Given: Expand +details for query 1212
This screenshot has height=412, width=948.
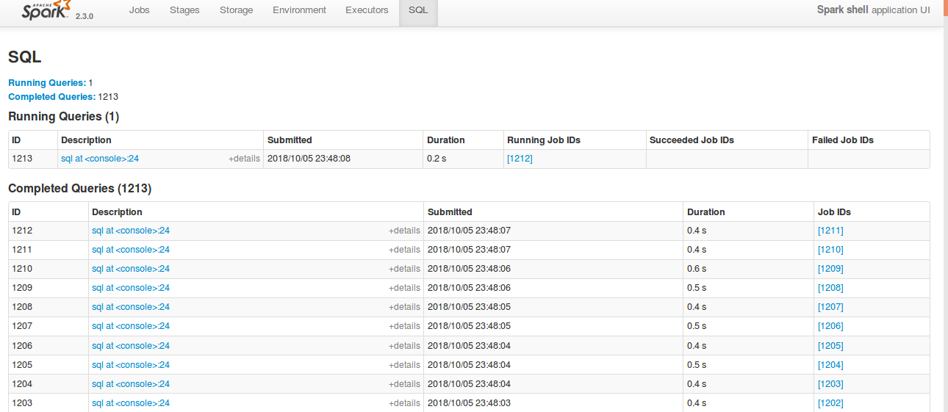Looking at the screenshot, I should pos(405,231).
